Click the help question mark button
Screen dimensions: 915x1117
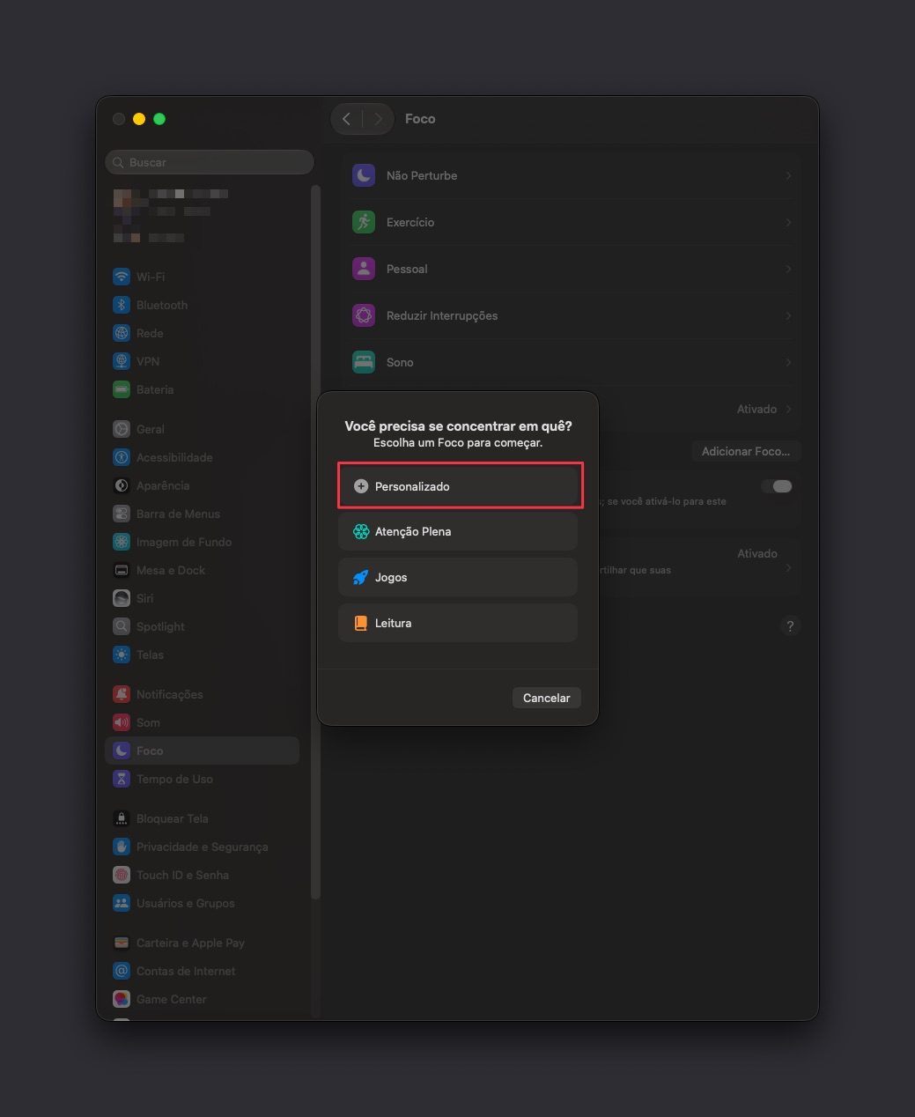pyautogui.click(x=790, y=626)
